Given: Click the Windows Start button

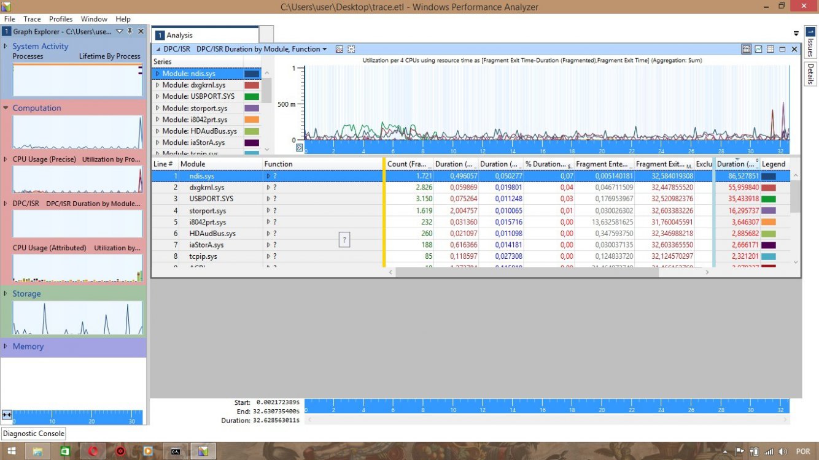Looking at the screenshot, I should [12, 451].
